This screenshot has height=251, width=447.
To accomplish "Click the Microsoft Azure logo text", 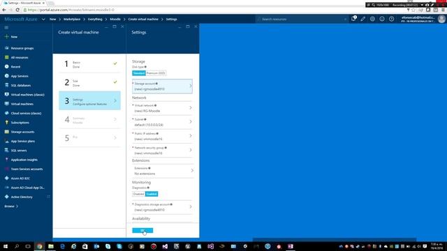I will click(x=21, y=19).
